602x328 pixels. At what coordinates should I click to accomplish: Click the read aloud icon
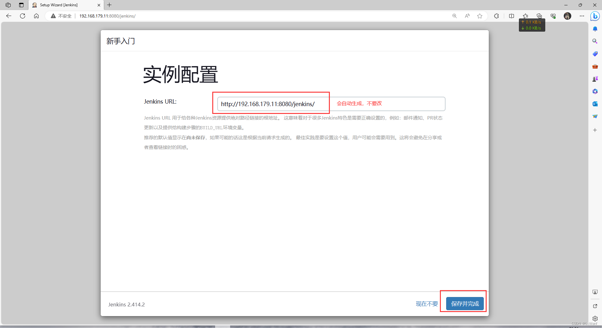[x=467, y=16]
